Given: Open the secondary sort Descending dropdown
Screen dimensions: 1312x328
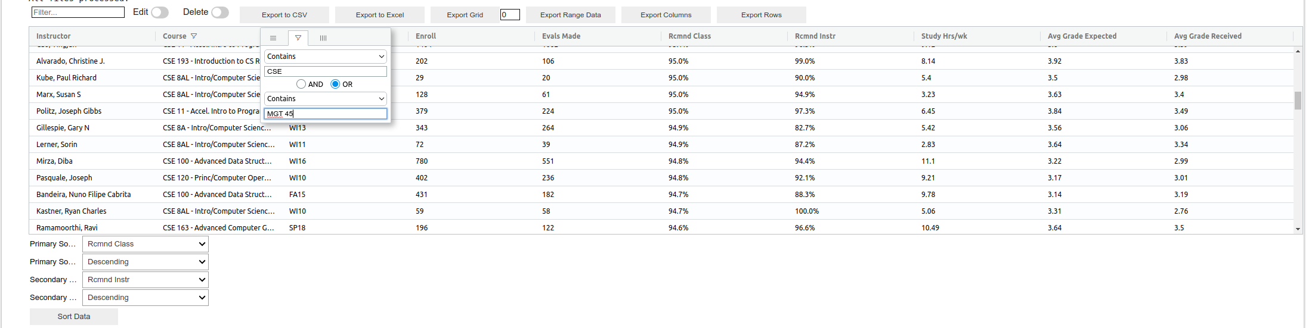Looking at the screenshot, I should tap(146, 298).
